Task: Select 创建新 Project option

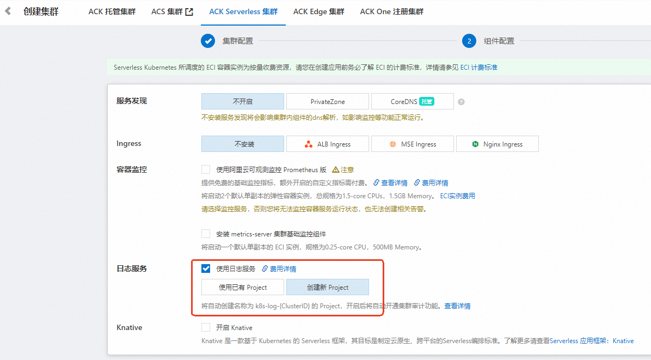Action: 328,287
